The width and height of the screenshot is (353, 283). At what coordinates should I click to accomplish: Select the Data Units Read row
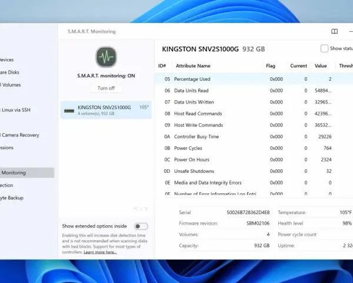click(254, 90)
